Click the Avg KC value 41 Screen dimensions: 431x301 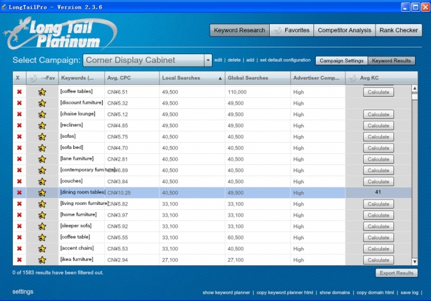(x=378, y=192)
